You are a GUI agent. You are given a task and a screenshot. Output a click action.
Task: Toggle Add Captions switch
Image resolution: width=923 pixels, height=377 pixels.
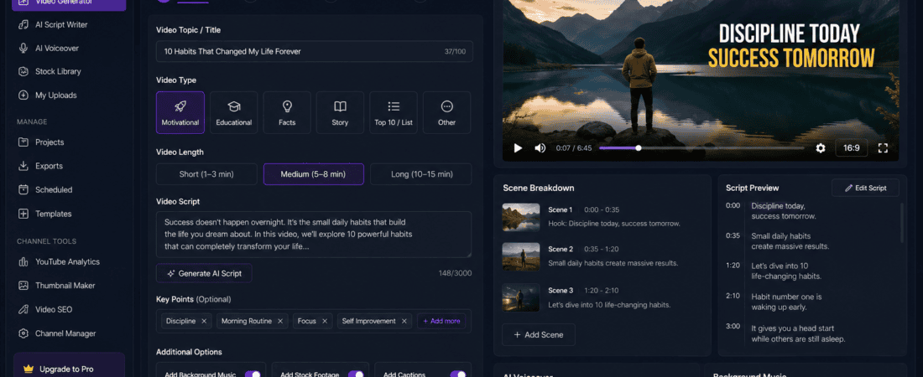(x=458, y=374)
